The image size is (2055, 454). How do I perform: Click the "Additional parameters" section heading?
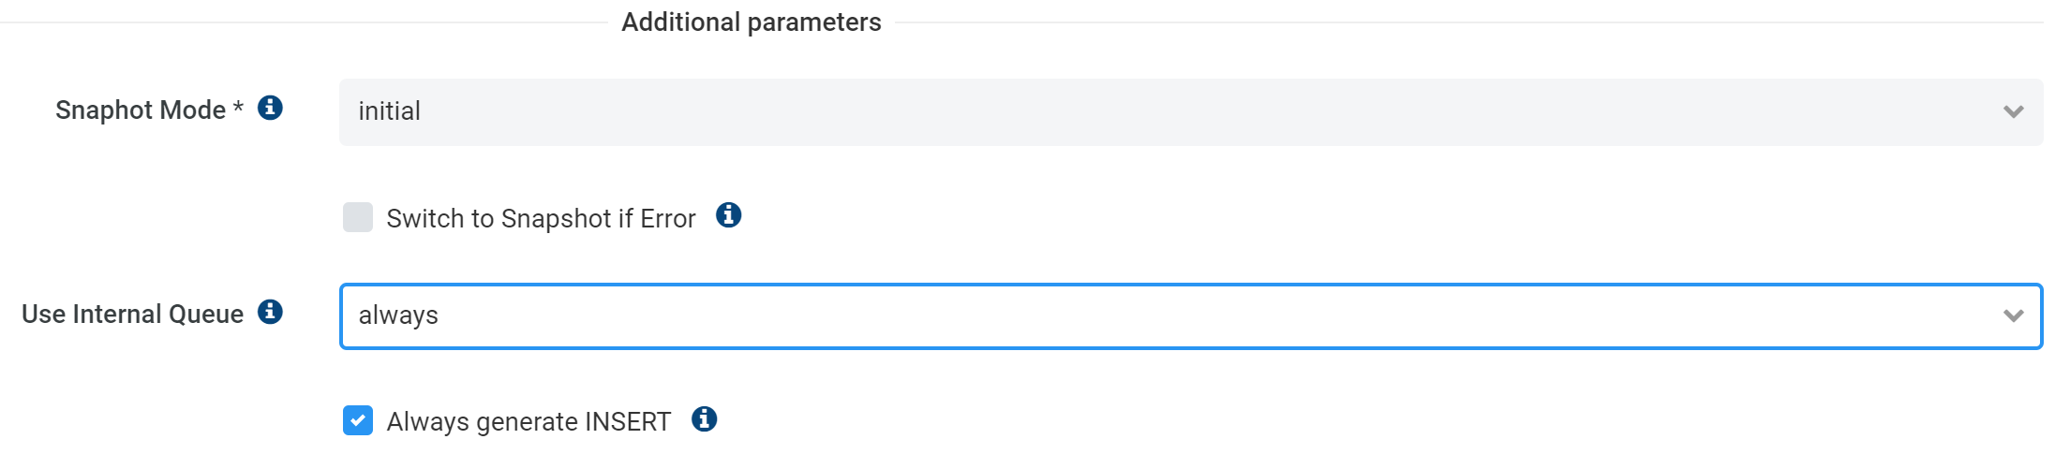[x=751, y=22]
